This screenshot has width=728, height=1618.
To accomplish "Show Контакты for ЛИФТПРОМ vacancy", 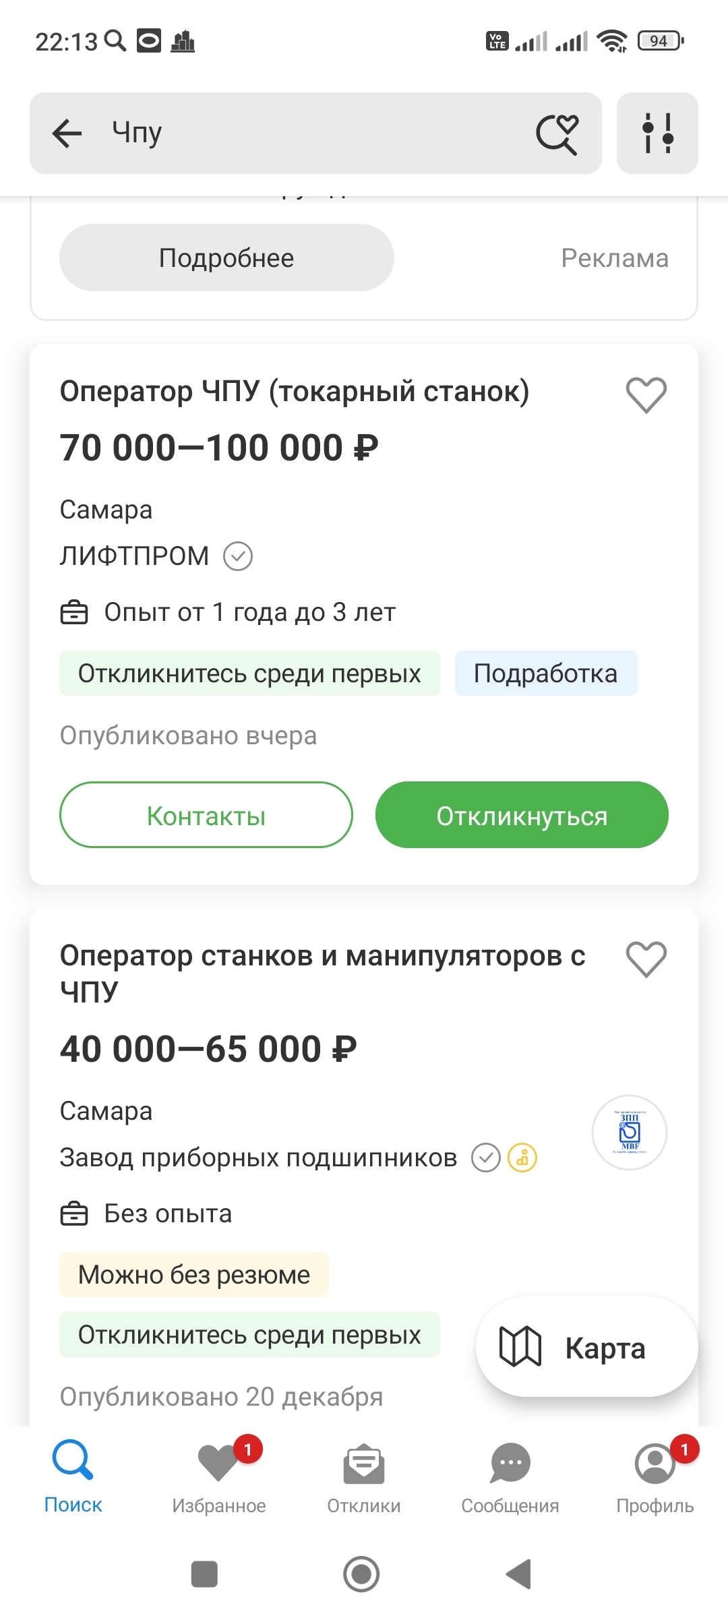I will point(206,815).
